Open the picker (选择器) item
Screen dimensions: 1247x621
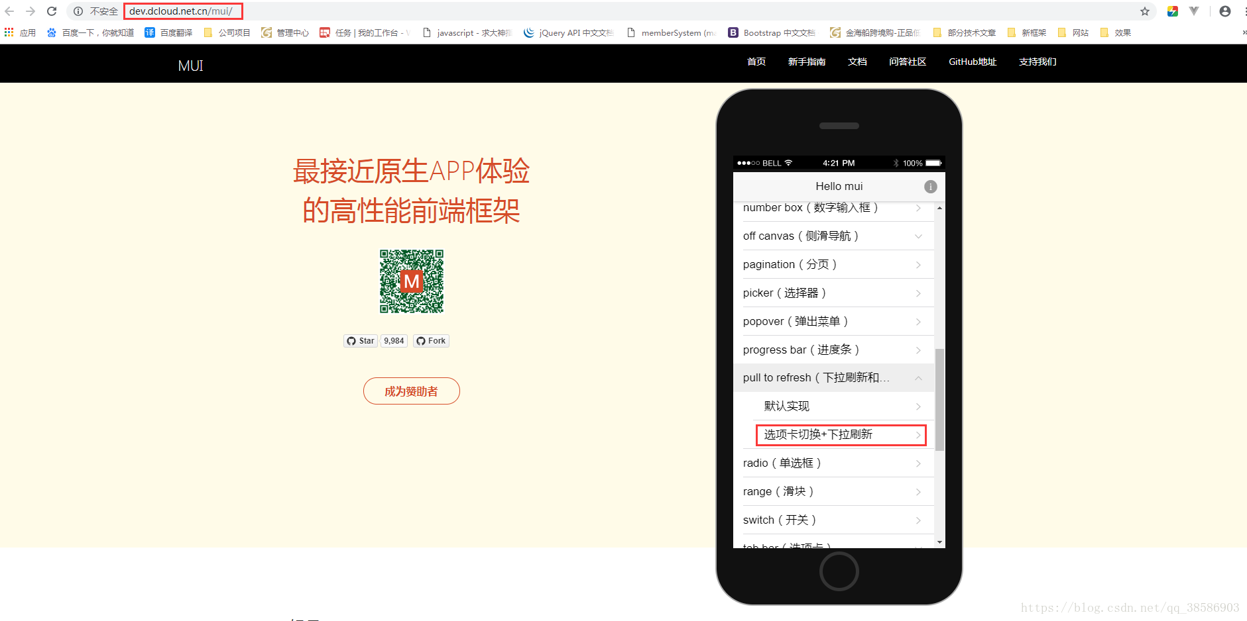[x=833, y=293]
